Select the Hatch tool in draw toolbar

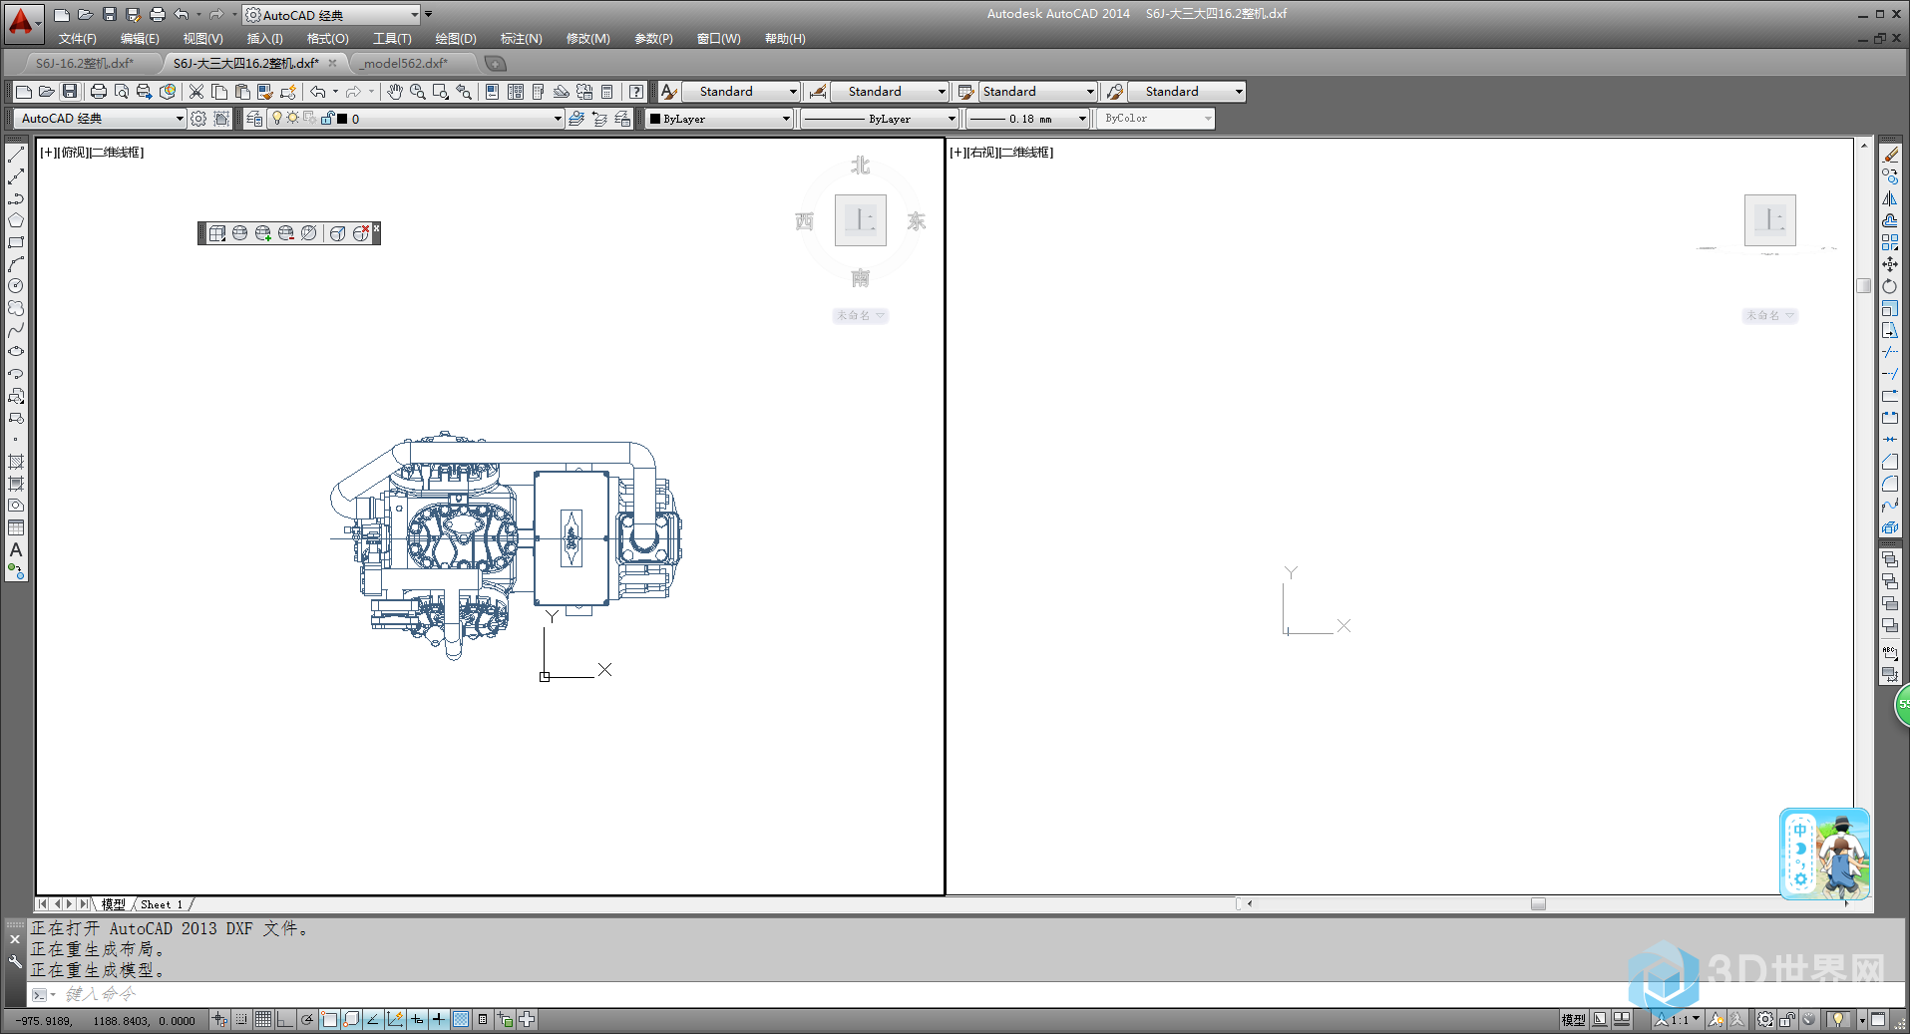coord(16,462)
